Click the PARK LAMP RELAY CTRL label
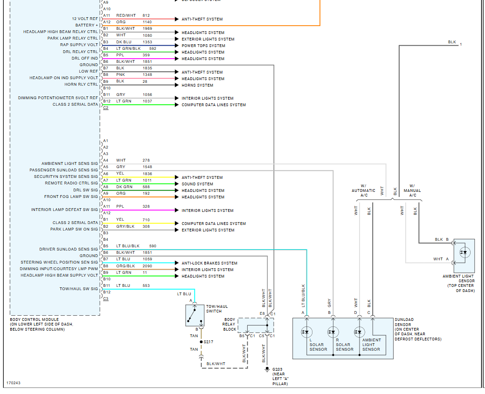 point(72,38)
